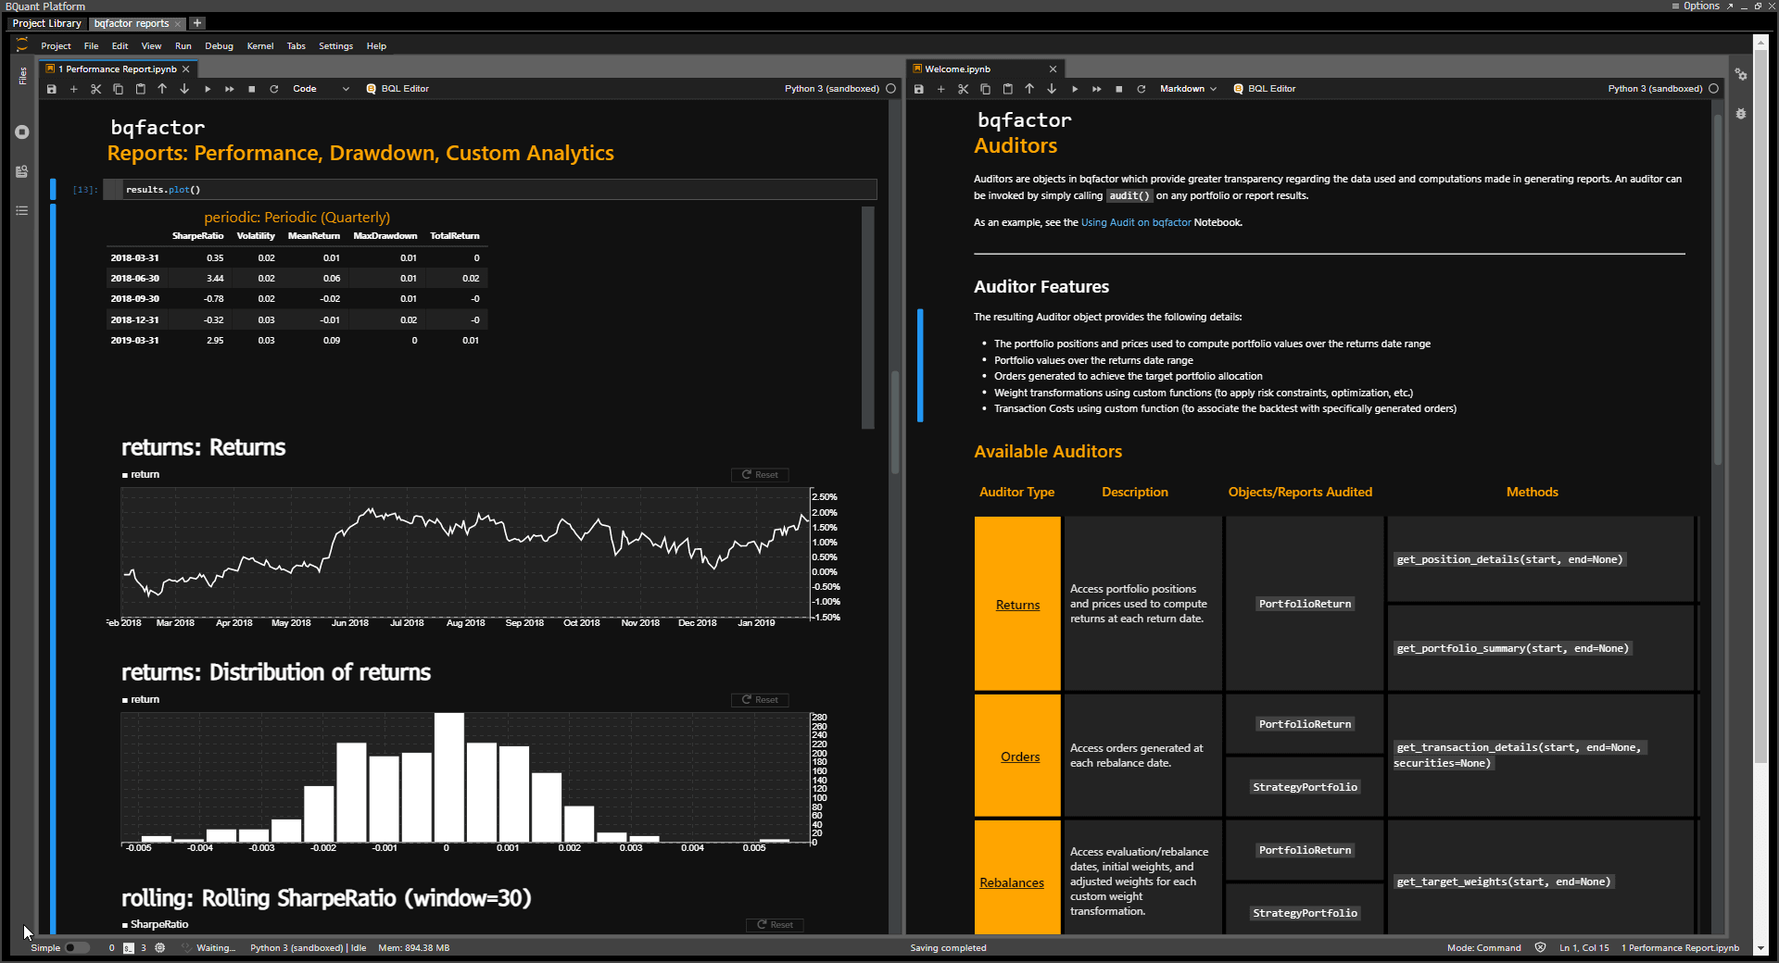This screenshot has width=1779, height=963.
Task: Stop execution with the square stop icon
Action: click(x=251, y=89)
